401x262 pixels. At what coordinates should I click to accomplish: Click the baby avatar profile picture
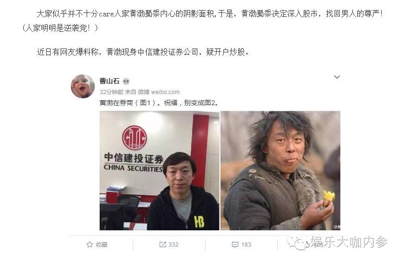tap(83, 86)
